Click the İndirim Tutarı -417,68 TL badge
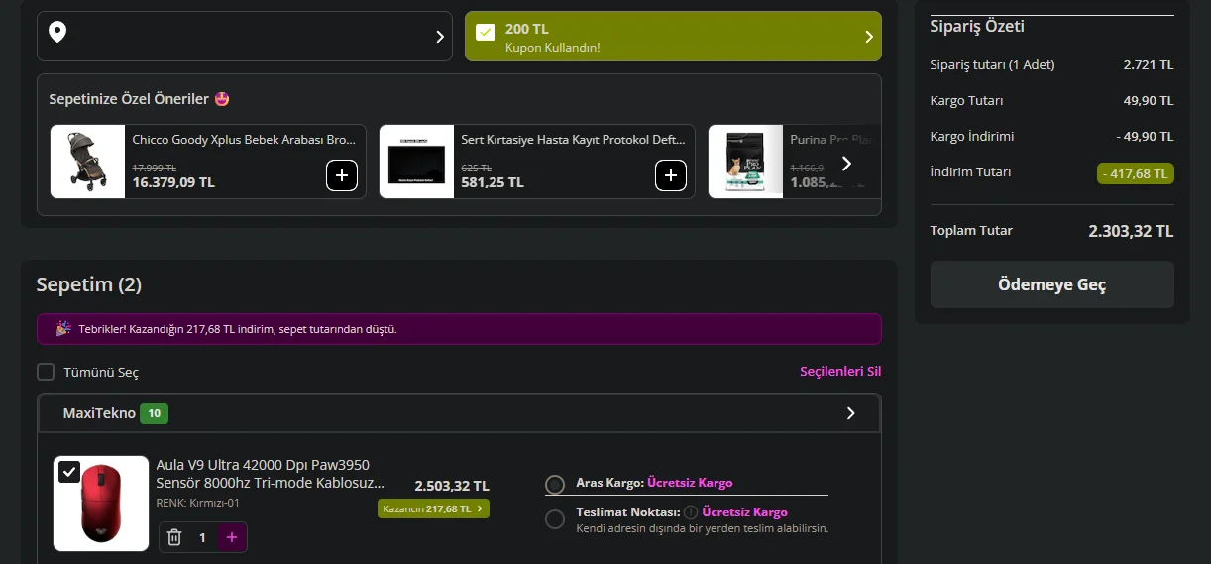 (x=1136, y=173)
